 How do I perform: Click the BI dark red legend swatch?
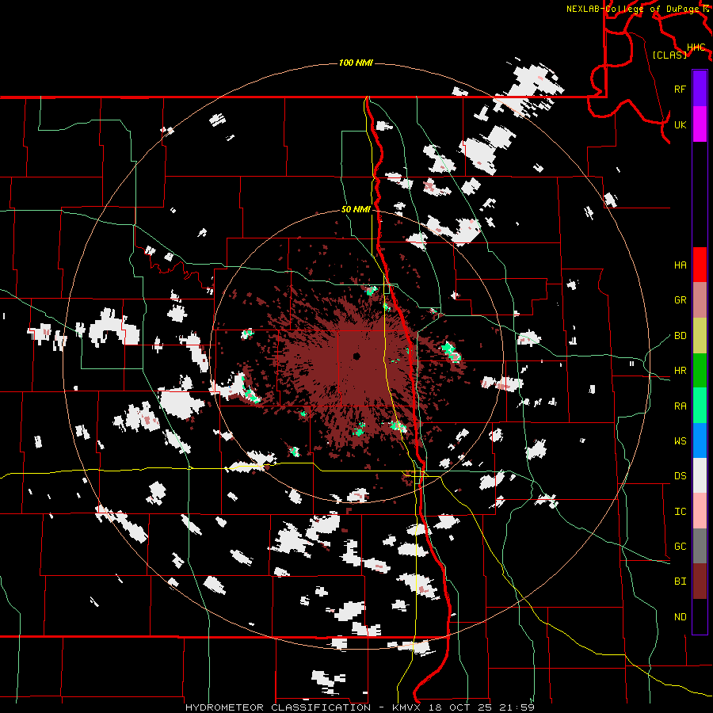(x=700, y=581)
